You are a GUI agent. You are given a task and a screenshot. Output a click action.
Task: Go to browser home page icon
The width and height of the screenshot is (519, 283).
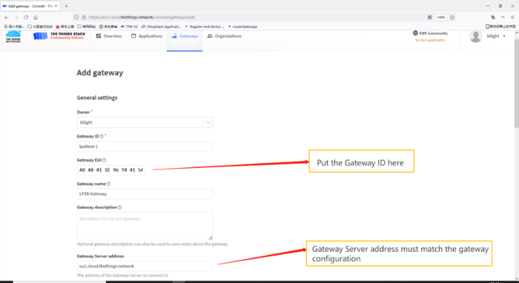[36, 17]
